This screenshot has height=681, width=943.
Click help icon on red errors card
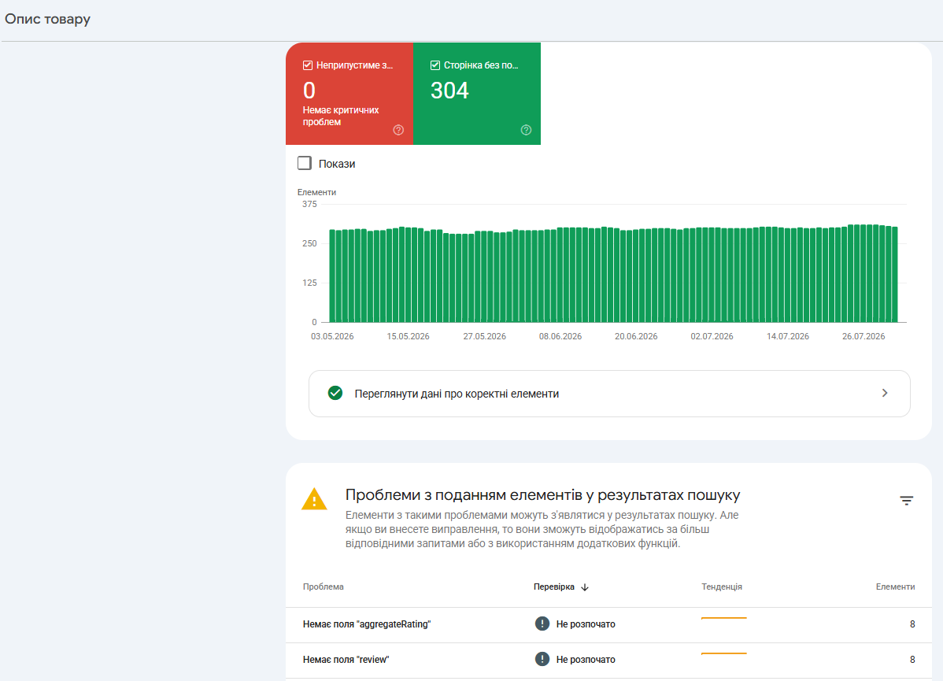[398, 130]
